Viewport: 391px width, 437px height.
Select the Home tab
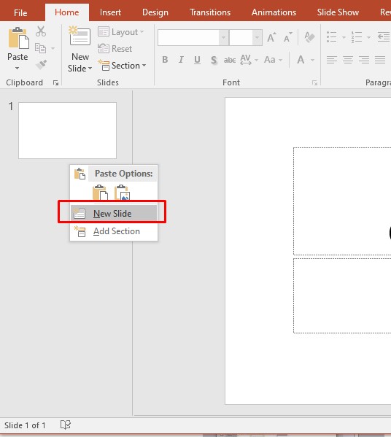67,12
